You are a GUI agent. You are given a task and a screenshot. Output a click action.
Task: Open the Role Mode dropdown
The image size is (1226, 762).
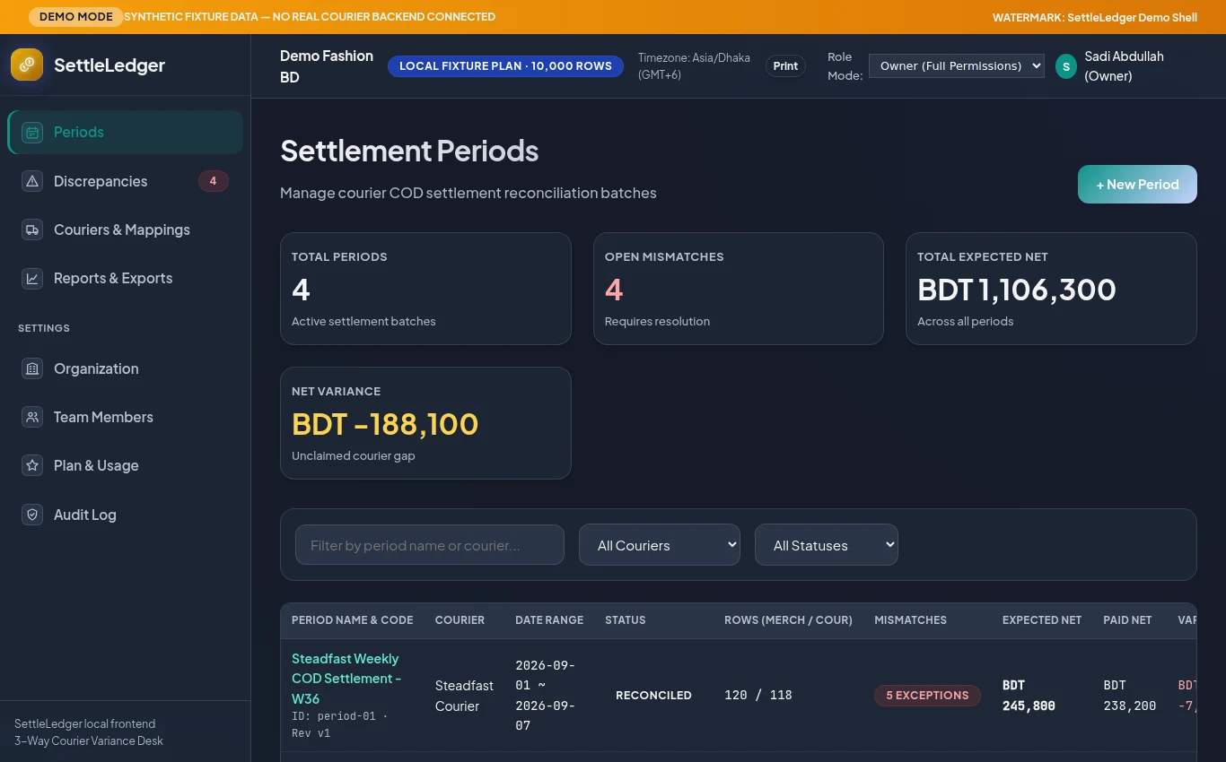(x=957, y=65)
